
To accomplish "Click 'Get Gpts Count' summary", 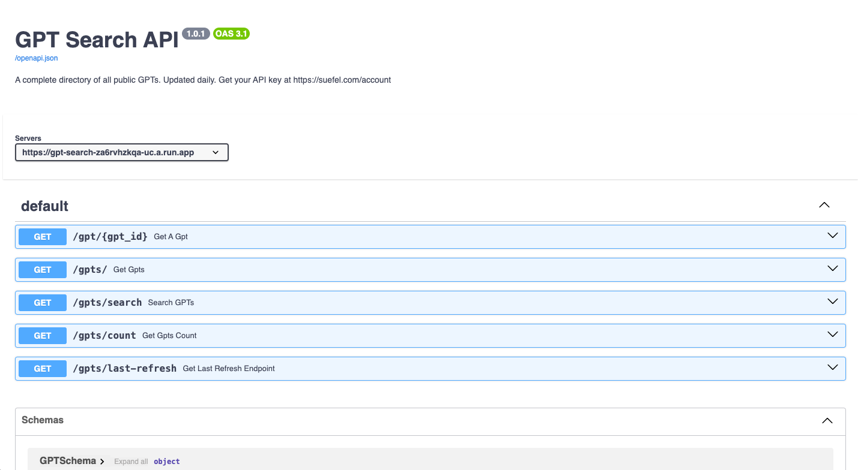I will 169,336.
